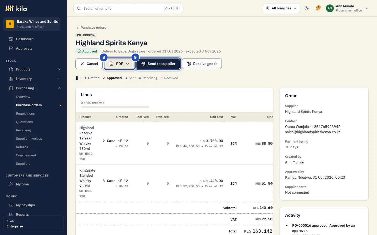377x235 pixels.
Task: Click the Approved status badge
Action: click(87, 51)
